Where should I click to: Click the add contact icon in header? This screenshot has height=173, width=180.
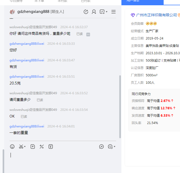click(94, 12)
